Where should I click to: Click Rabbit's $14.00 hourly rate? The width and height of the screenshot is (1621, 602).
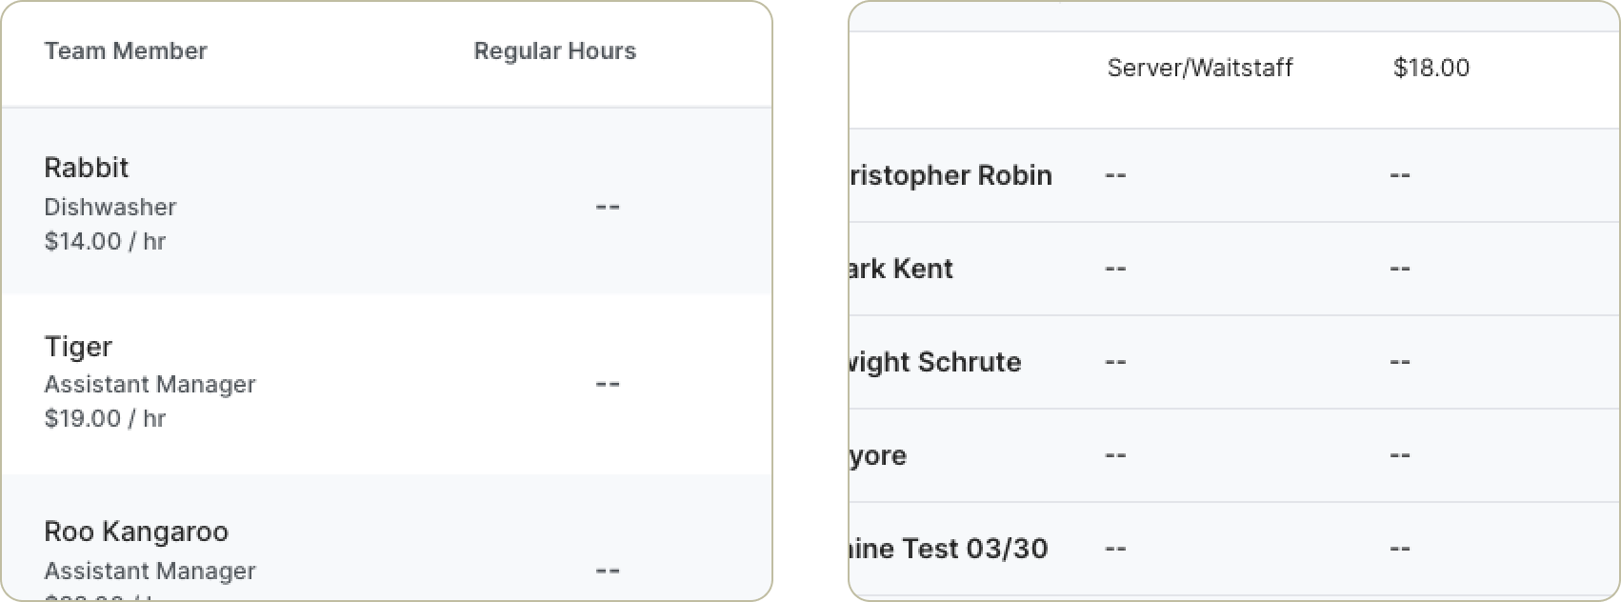click(105, 242)
